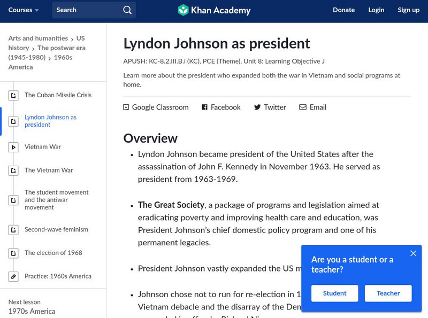Viewport: 428px width, 318px height.
Task: Open Practice: 1960s America exercise
Action: click(x=58, y=276)
